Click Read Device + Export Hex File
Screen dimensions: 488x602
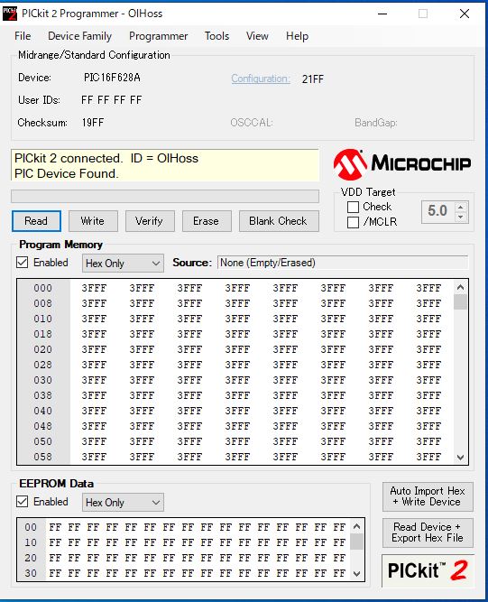coord(428,533)
